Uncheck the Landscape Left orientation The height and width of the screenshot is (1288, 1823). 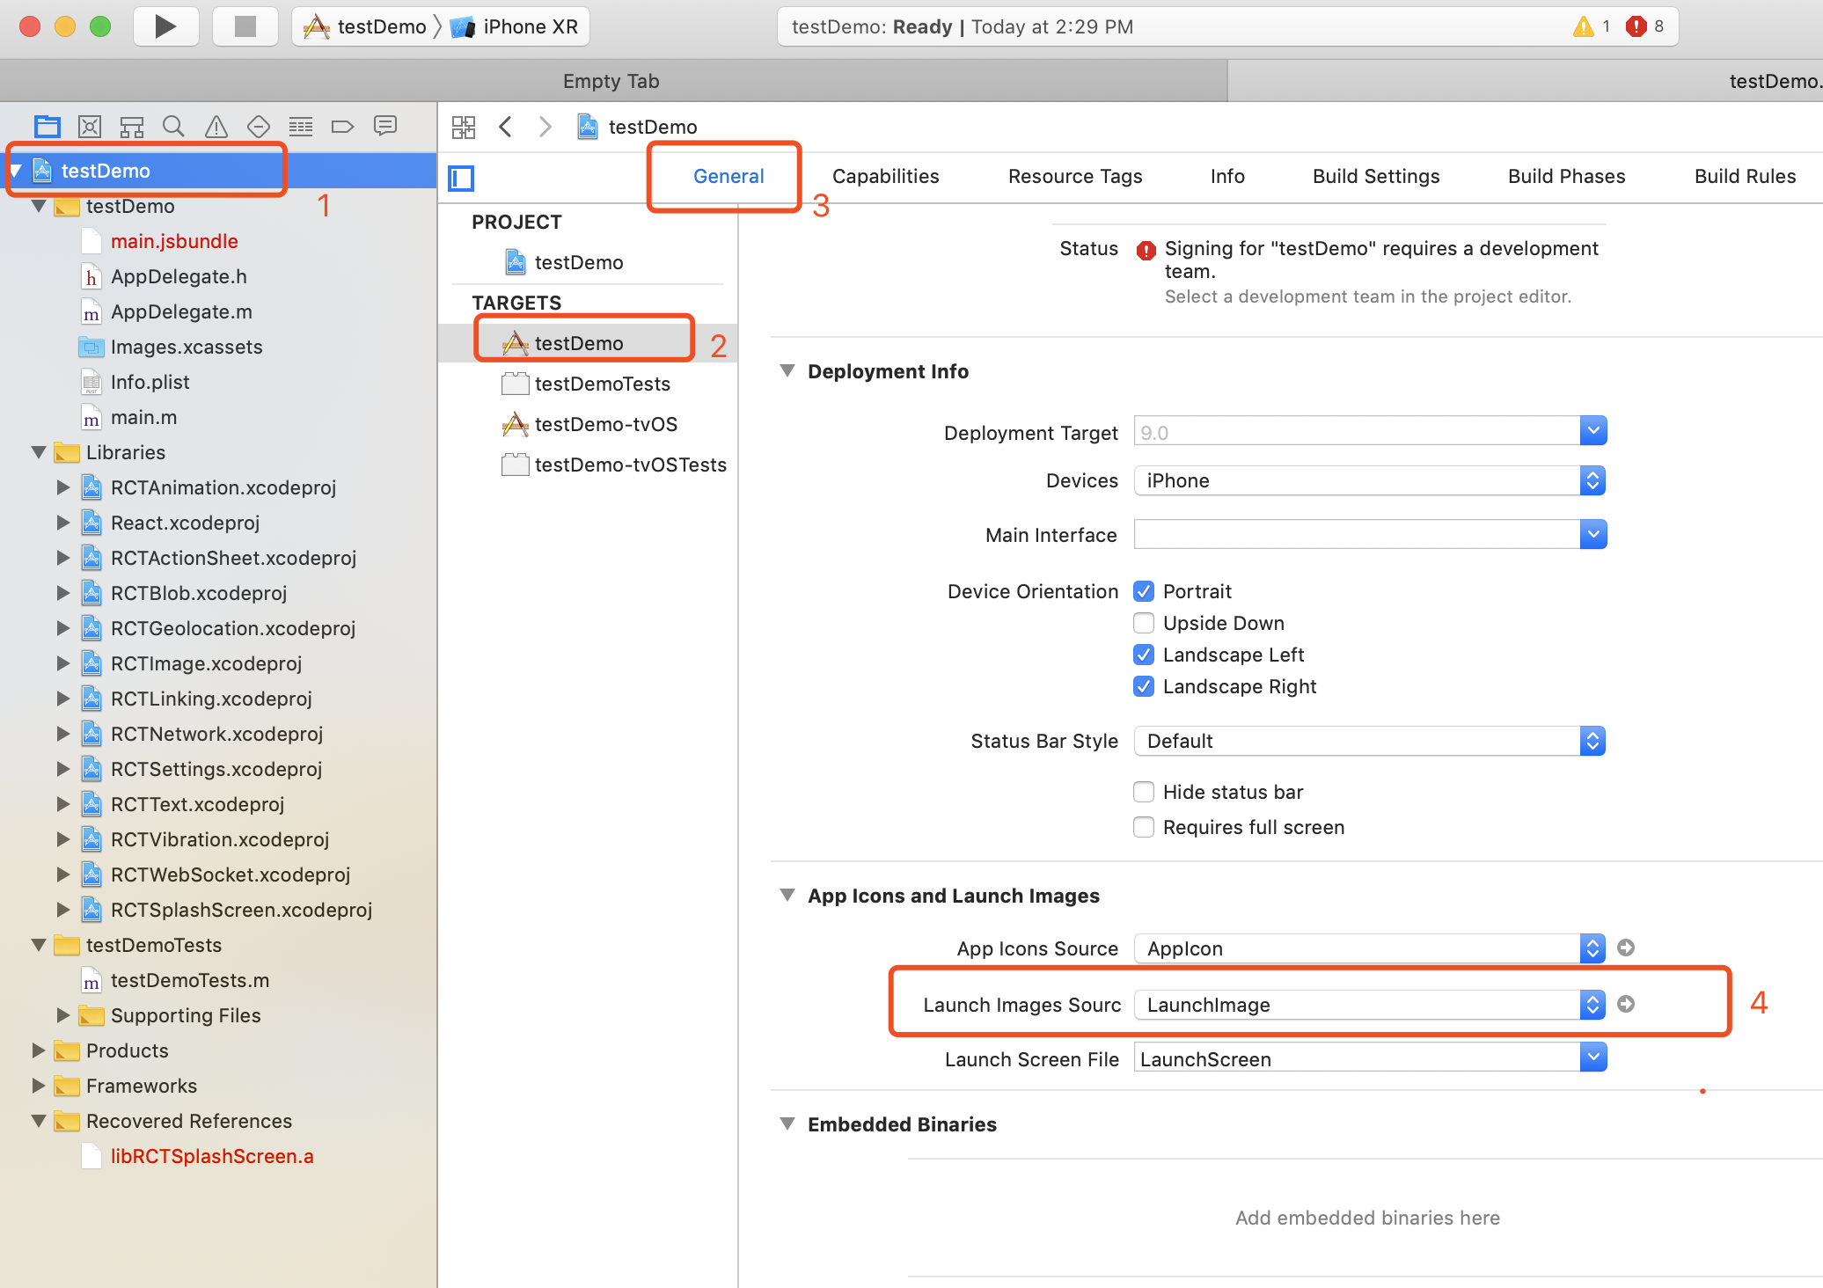1144,655
